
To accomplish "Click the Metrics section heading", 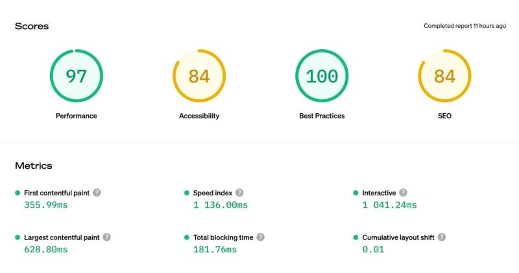I will pyautogui.click(x=34, y=166).
